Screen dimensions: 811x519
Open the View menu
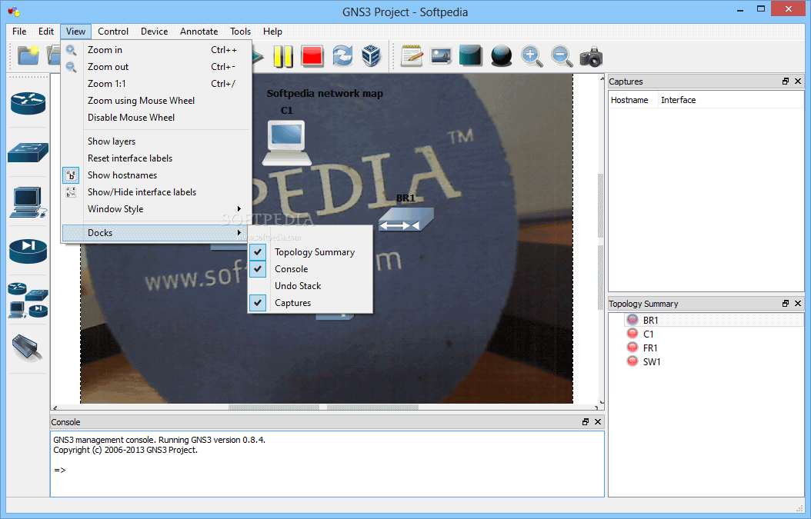tap(75, 32)
